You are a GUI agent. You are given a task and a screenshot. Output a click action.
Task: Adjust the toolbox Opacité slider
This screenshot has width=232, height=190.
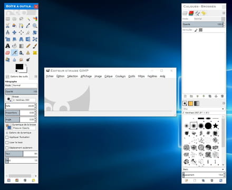(21, 91)
